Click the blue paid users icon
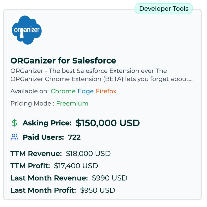The image size is (207, 207). (x=14, y=137)
